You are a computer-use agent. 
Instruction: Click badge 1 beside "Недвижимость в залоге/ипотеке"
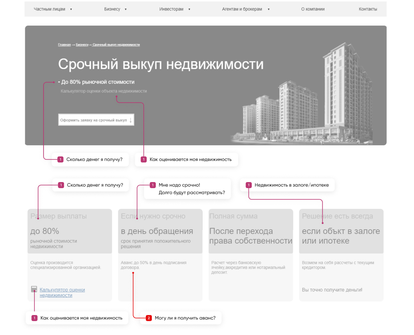pyautogui.click(x=249, y=185)
